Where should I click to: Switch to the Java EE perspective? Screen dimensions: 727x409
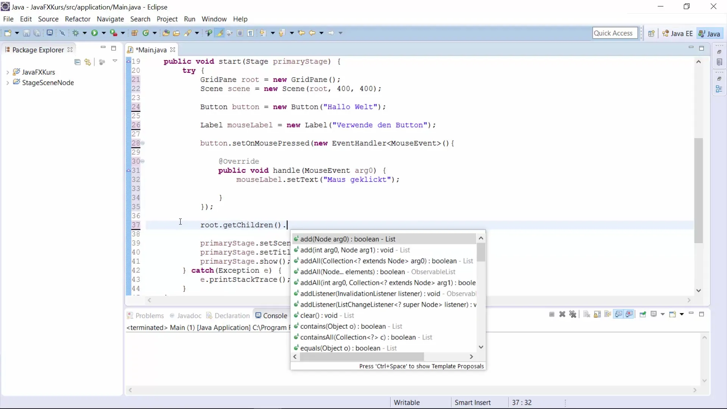pyautogui.click(x=677, y=33)
